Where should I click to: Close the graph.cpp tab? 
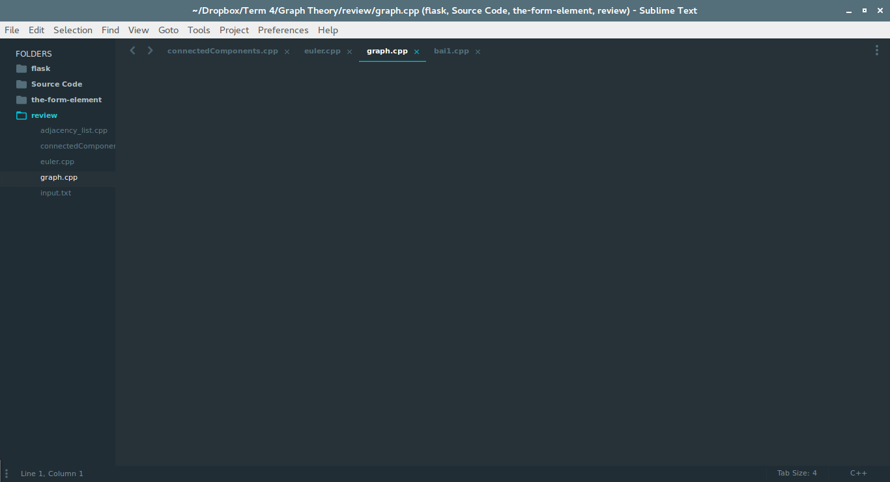[x=416, y=51]
